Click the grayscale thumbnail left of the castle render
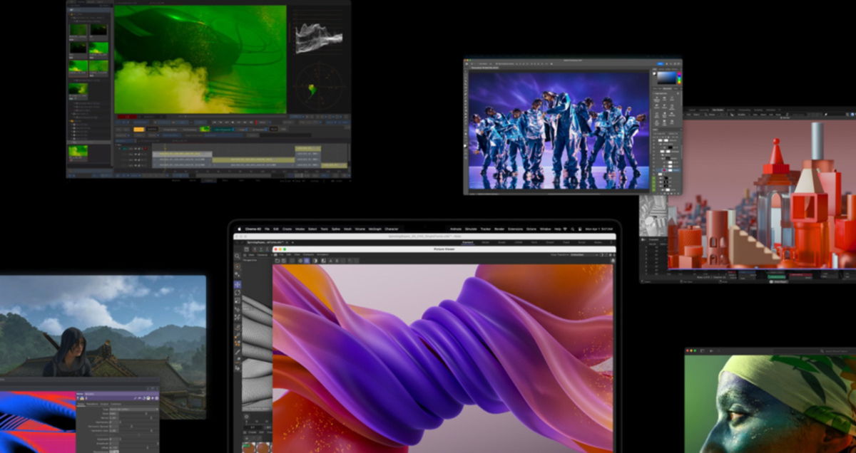856x453 pixels. [653, 215]
